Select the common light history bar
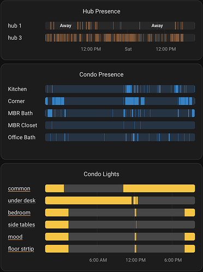The image size is (203, 272). tap(120, 188)
